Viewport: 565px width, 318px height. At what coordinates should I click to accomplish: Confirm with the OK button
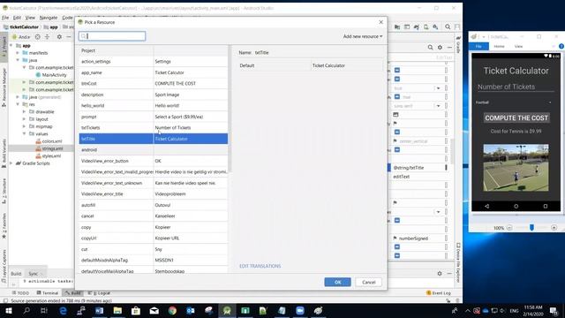[337, 282]
